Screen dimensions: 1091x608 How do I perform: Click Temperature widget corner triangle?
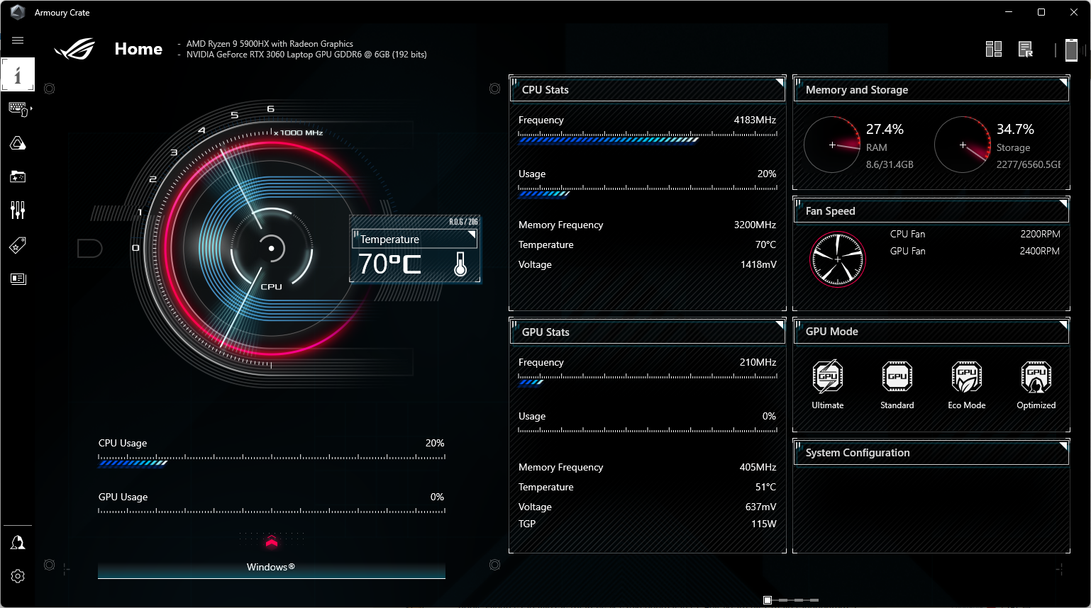tap(472, 234)
